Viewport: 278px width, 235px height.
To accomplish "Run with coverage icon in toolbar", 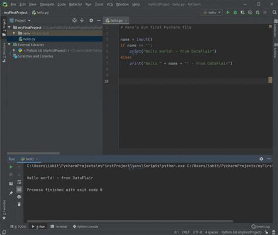I will [243, 12].
